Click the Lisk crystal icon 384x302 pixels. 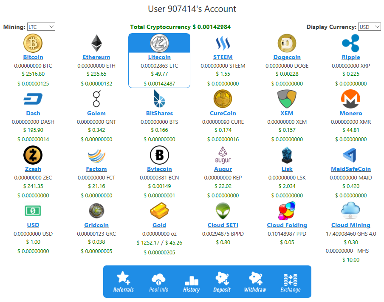coord(287,155)
